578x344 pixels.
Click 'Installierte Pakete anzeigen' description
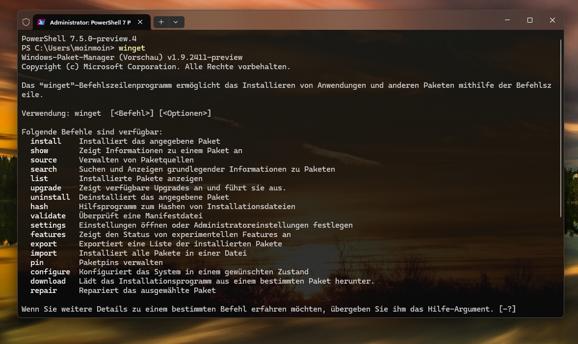[x=141, y=179]
